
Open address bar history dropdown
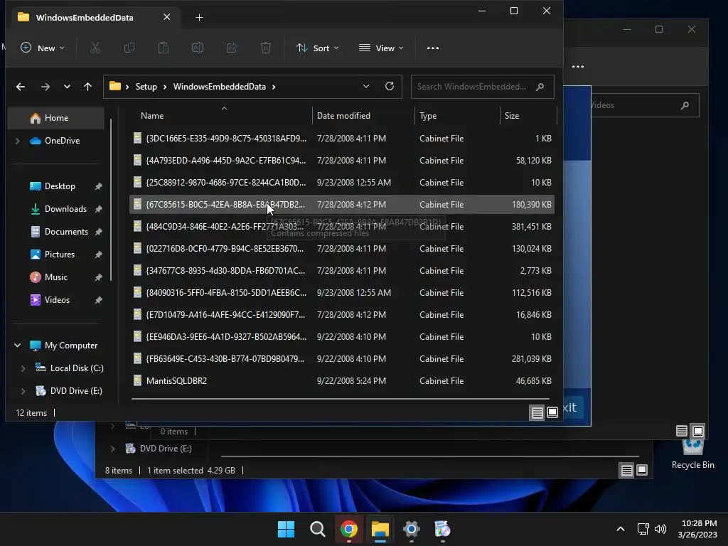(x=366, y=86)
